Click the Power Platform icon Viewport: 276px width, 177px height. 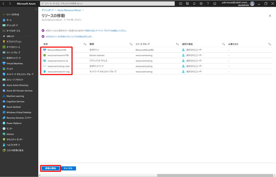(4, 123)
